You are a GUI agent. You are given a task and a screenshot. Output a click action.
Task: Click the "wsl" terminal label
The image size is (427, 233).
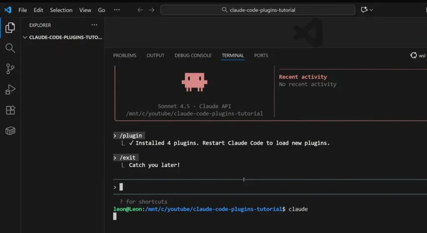click(x=422, y=56)
